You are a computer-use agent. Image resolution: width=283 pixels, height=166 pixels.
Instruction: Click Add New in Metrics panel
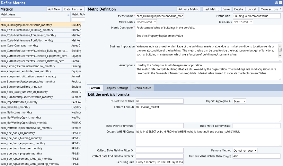click(x=54, y=9)
